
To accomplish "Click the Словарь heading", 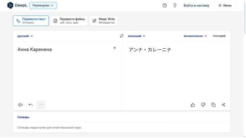I will tap(23, 117).
